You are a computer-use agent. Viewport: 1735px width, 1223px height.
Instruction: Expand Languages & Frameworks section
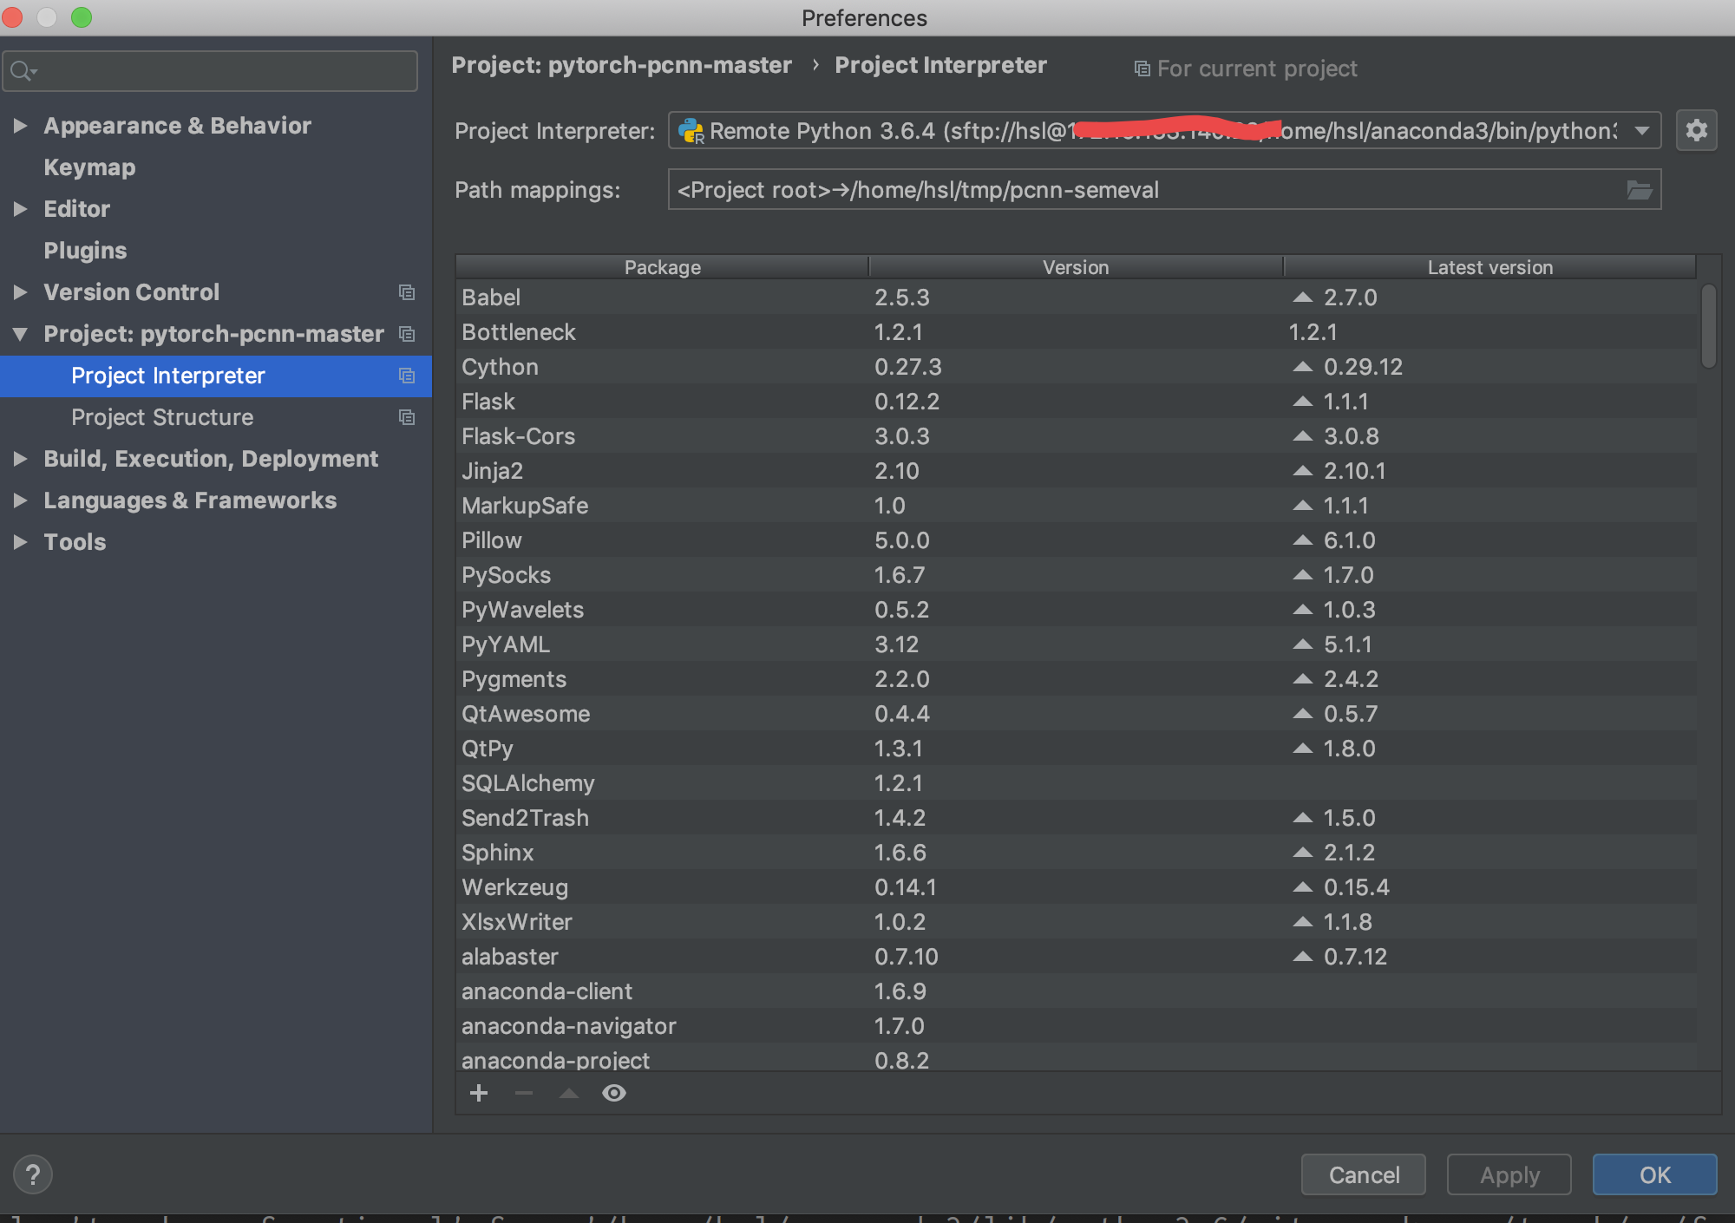coord(20,500)
